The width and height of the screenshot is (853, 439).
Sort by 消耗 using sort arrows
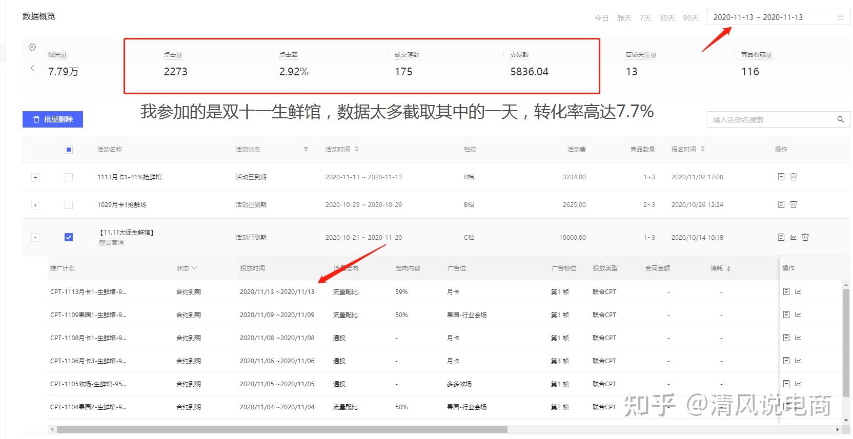728,268
